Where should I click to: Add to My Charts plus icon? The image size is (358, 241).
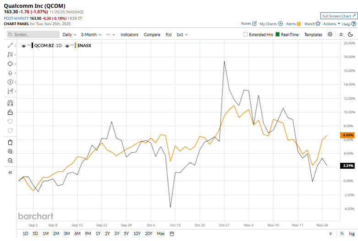281,24
